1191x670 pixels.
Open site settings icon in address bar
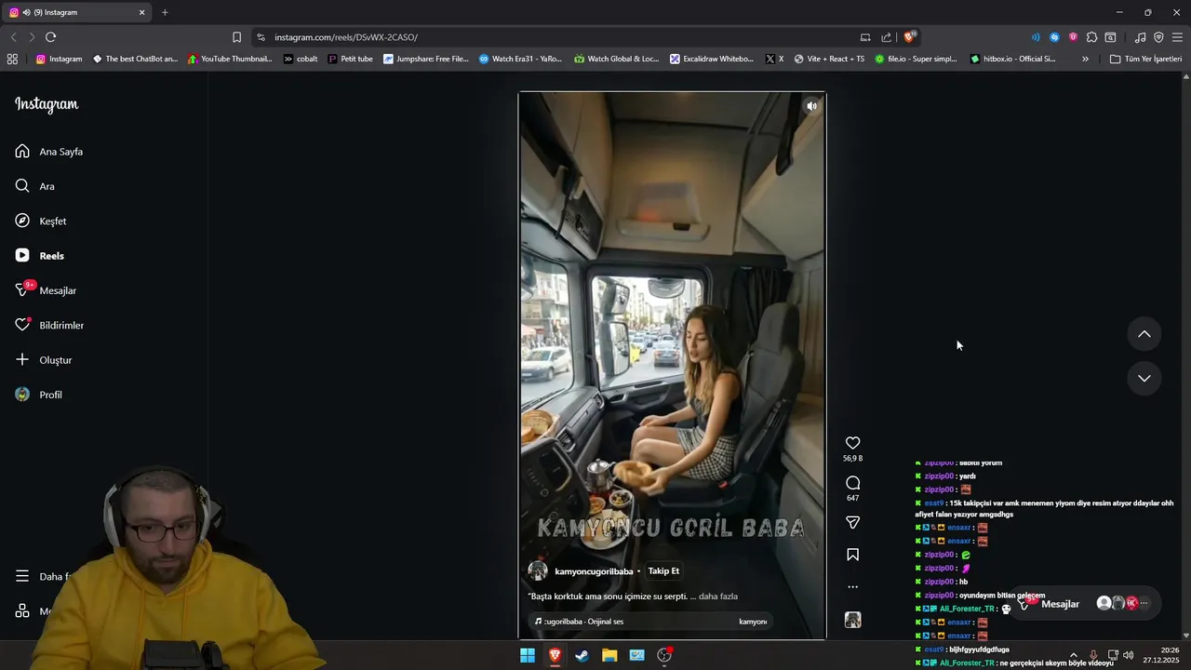coord(261,37)
